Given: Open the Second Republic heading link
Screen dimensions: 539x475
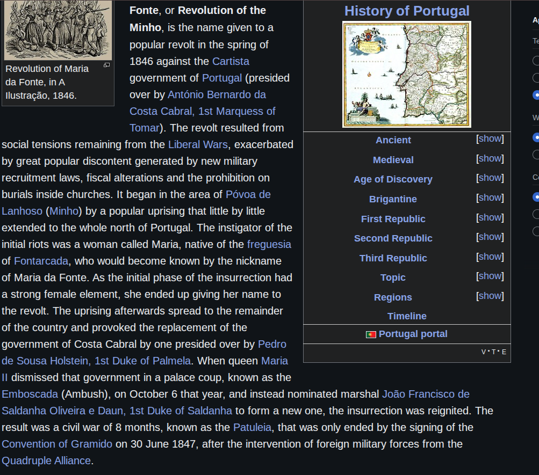Looking at the screenshot, I should click(393, 238).
